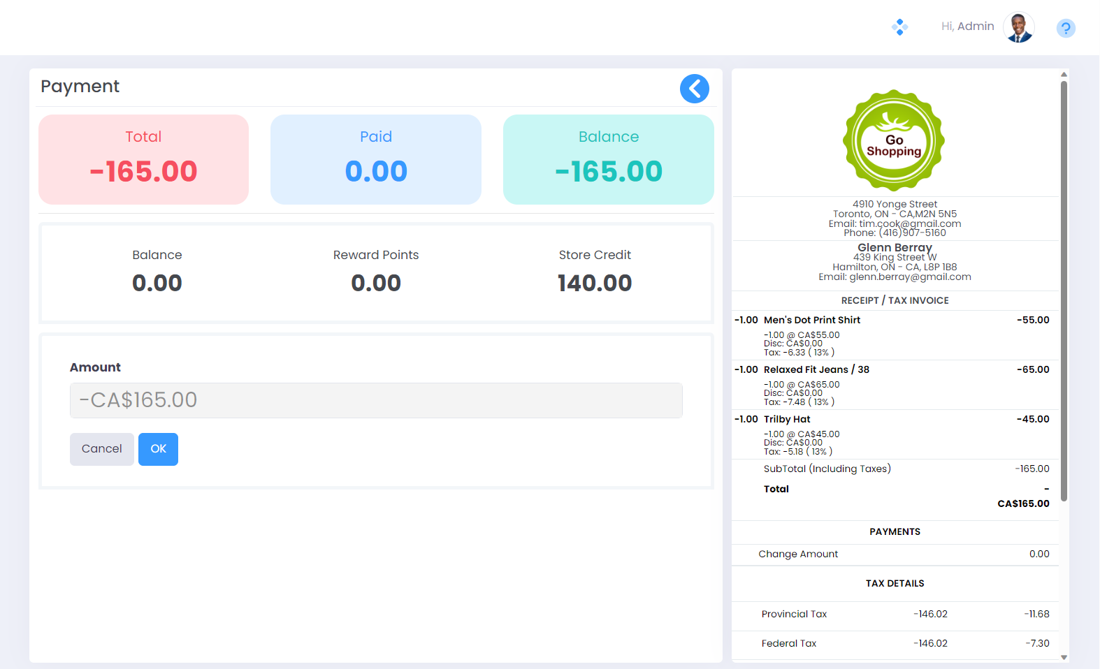Click the Trilby Hat receipt item
Viewport: 1100px width, 669px height.
tap(787, 419)
